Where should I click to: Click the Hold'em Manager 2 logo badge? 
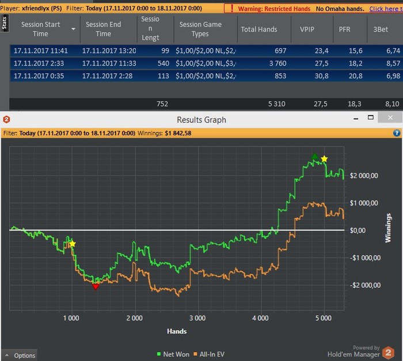pyautogui.click(x=389, y=351)
